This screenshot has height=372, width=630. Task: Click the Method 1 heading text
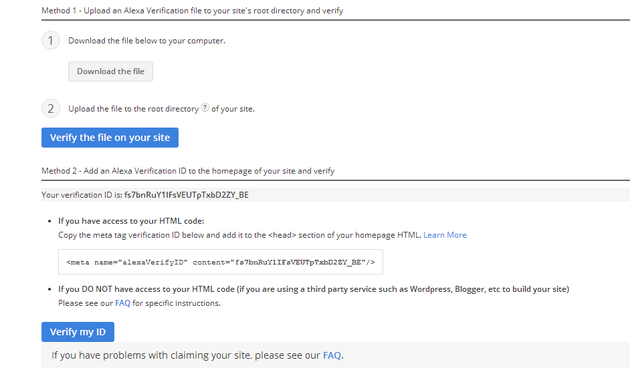coord(192,11)
